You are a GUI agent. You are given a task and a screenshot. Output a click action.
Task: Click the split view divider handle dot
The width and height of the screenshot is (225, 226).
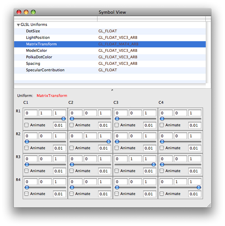(x=112, y=90)
